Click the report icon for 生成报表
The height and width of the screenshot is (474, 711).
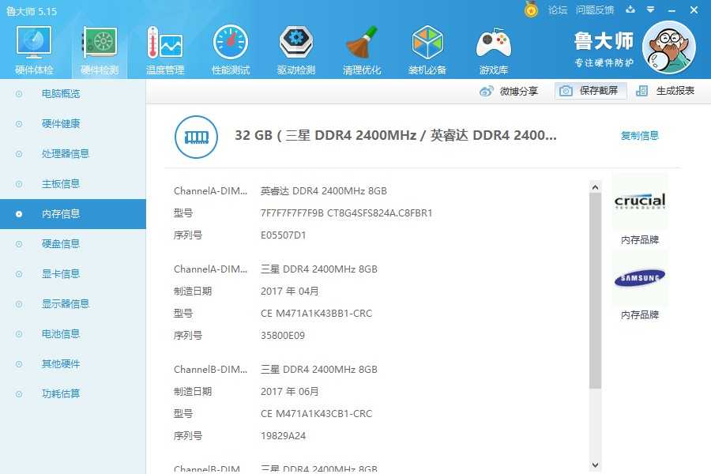[641, 91]
